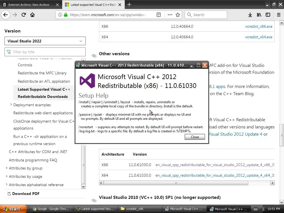Click the sidebar tree scrollbar thumb

point(83,165)
